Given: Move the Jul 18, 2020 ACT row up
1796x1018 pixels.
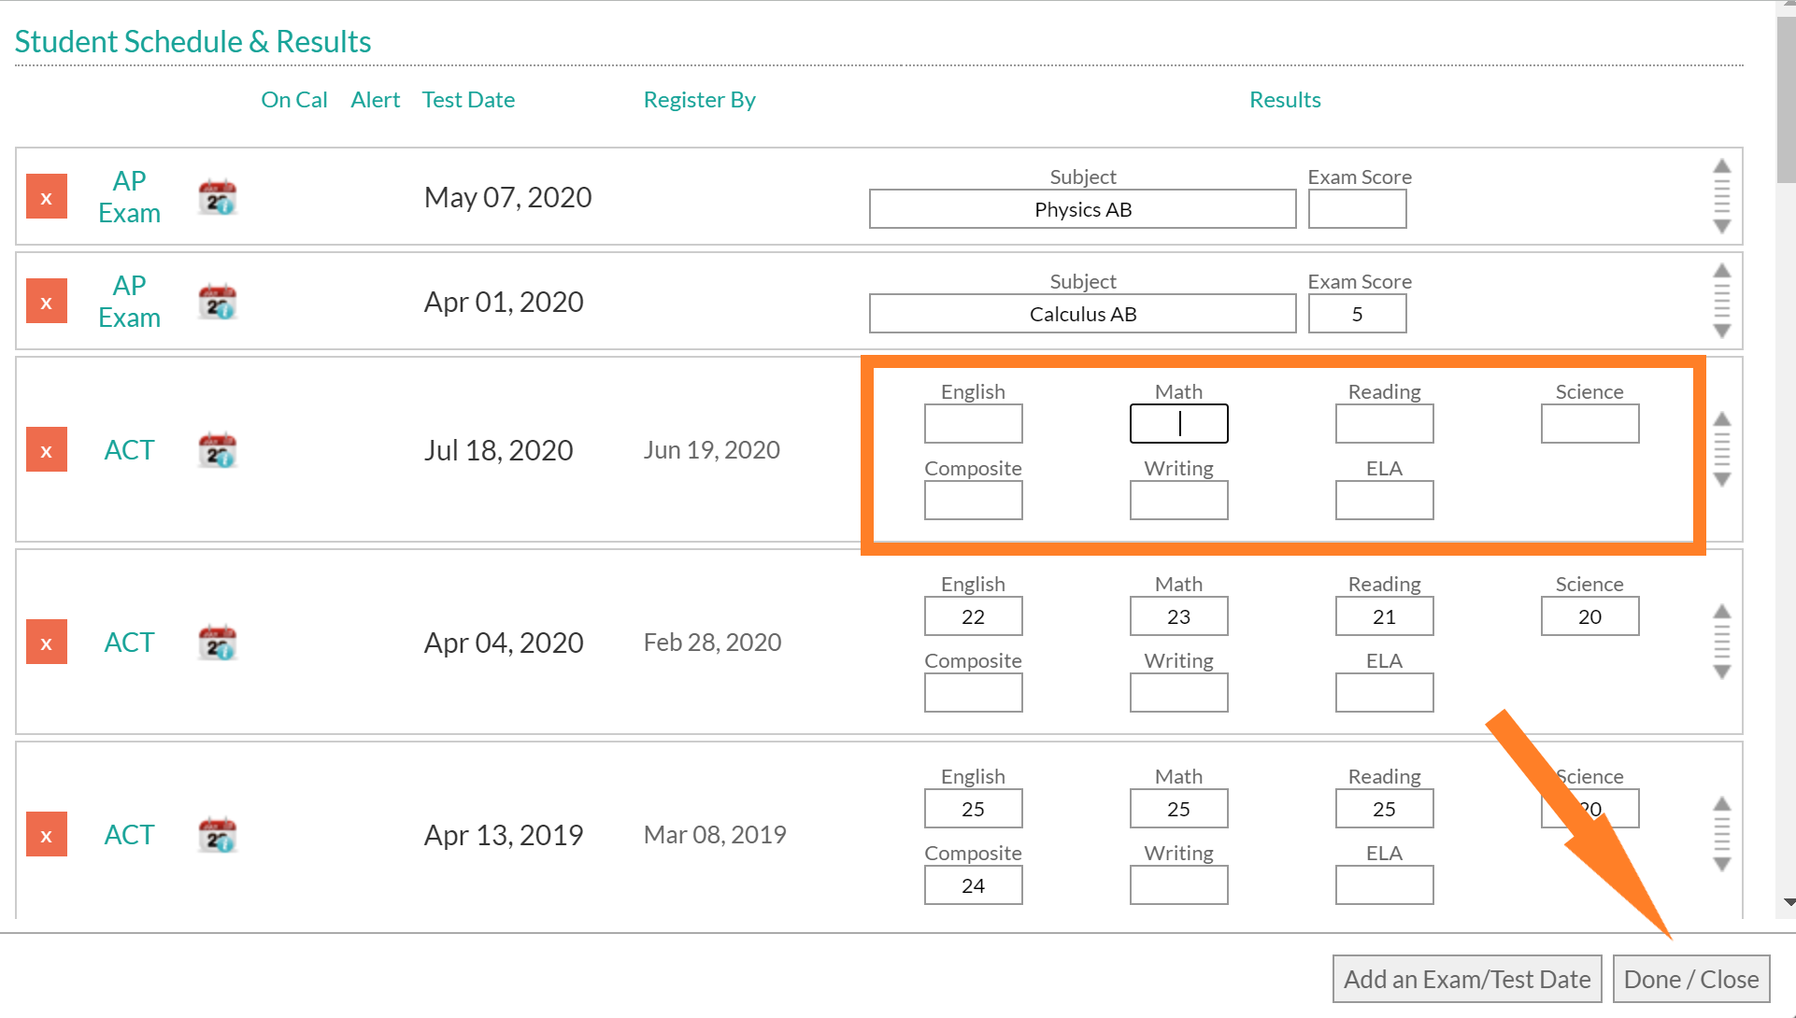Looking at the screenshot, I should point(1722,419).
